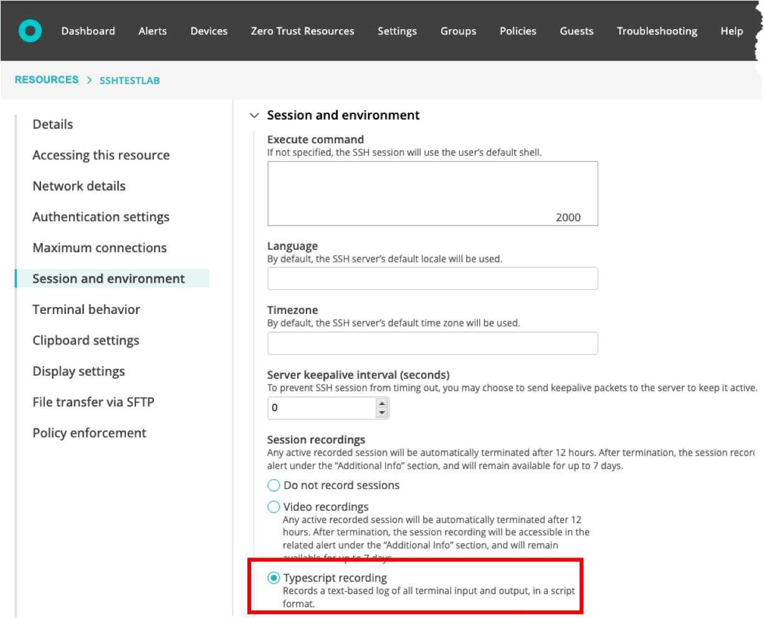764x618 pixels.
Task: Open the Alerts menu item
Action: [153, 31]
